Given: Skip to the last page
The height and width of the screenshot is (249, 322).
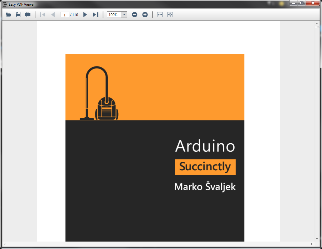Looking at the screenshot, I should (95, 15).
